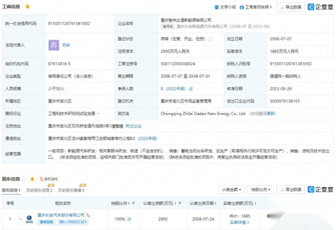
Task: Open the 认缴金额 dropdown filter
Action: 231,189
